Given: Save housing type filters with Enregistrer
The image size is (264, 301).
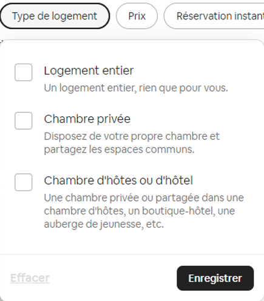Looking at the screenshot, I should pyautogui.click(x=215, y=278).
